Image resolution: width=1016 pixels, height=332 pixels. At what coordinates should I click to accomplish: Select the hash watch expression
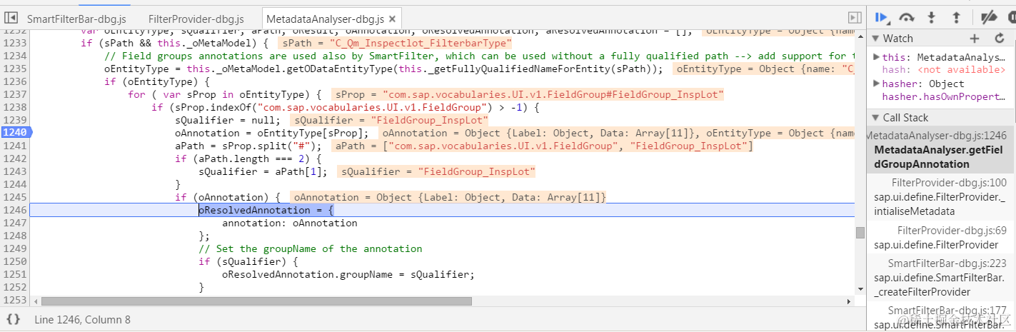[x=943, y=70]
